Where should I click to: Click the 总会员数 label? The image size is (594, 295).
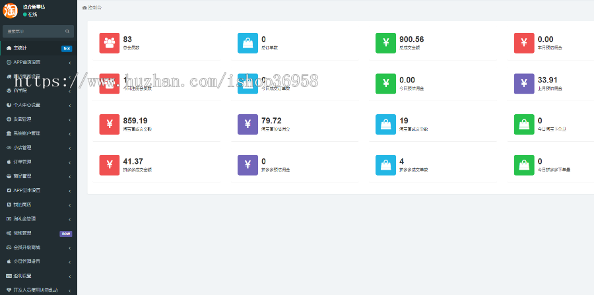pyautogui.click(x=131, y=48)
